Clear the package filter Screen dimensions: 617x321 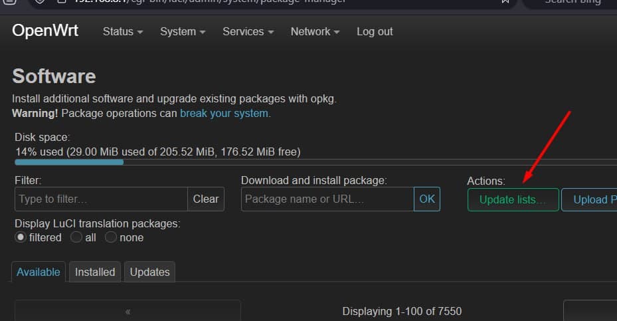pos(206,199)
